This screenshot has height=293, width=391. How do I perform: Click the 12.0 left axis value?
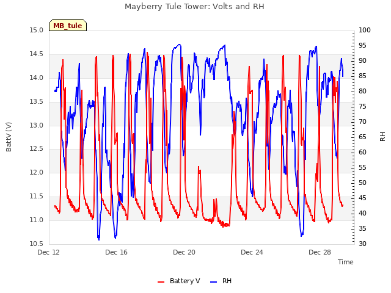[x=36, y=172]
